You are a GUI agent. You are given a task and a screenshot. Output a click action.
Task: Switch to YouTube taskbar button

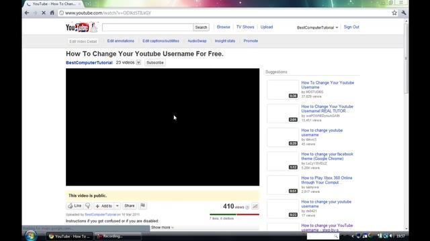pyautogui.click(x=70, y=236)
